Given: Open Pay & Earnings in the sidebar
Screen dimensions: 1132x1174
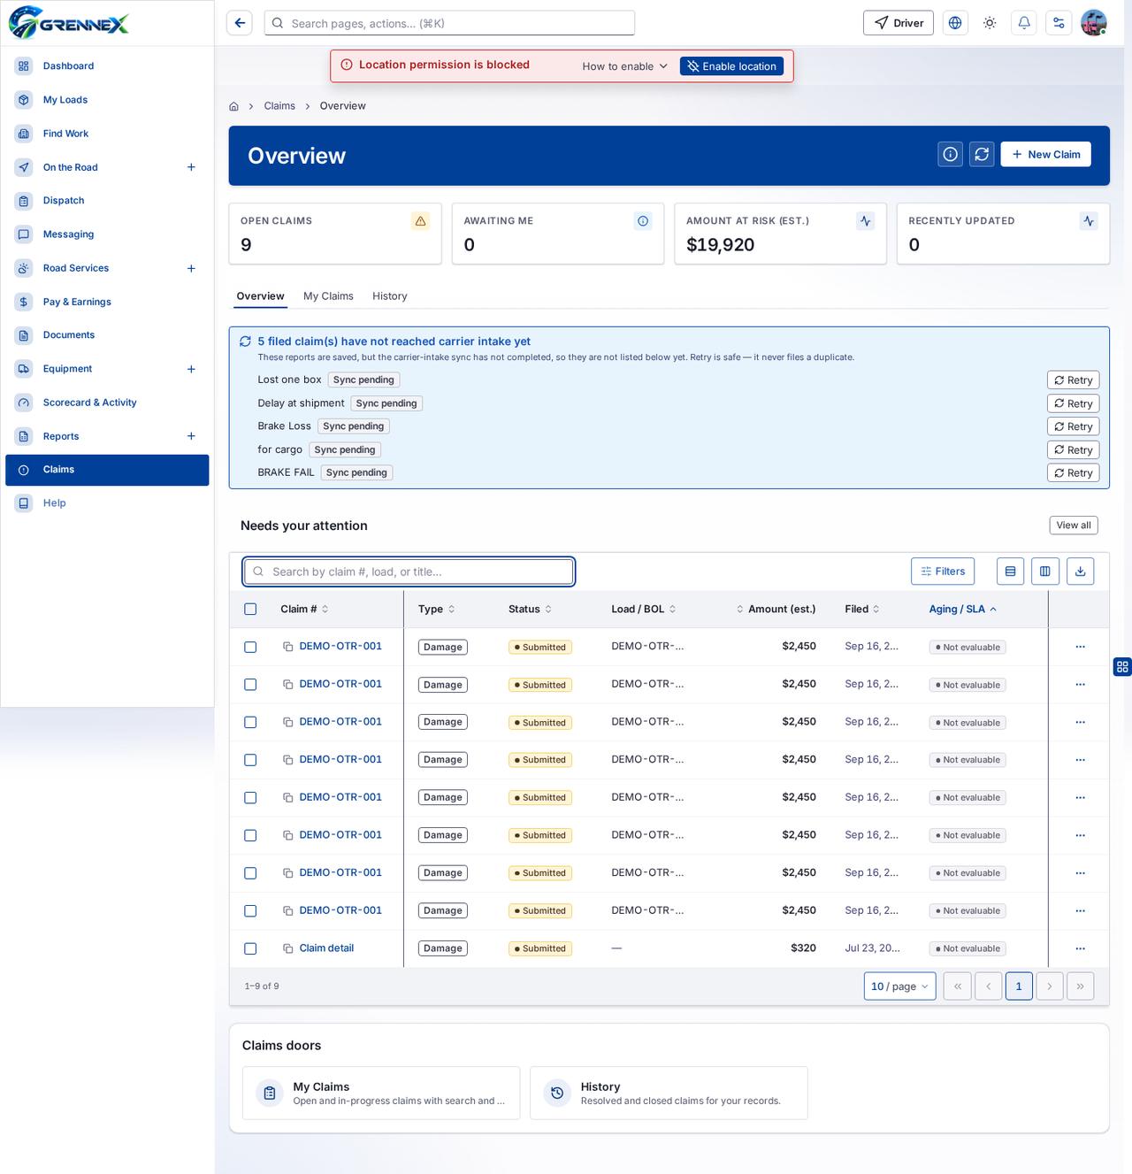Looking at the screenshot, I should 107,302.
